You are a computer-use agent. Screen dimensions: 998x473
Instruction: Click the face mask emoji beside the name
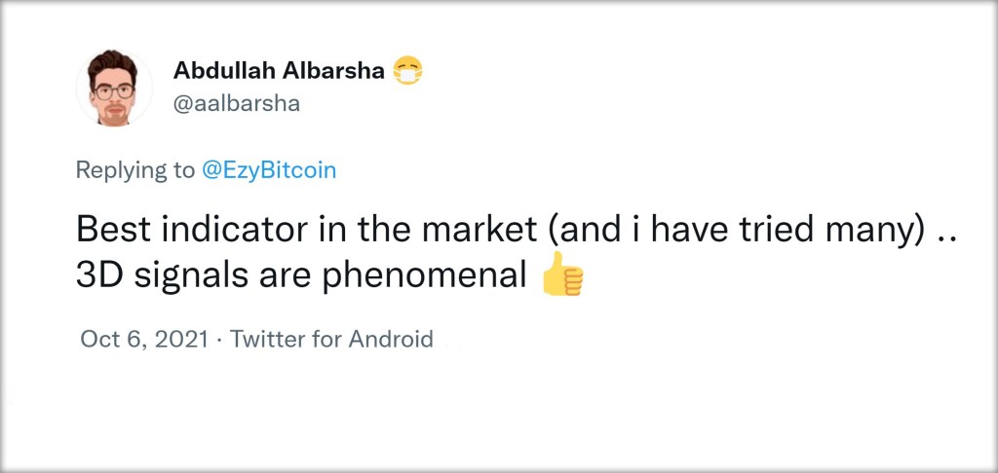coord(406,71)
